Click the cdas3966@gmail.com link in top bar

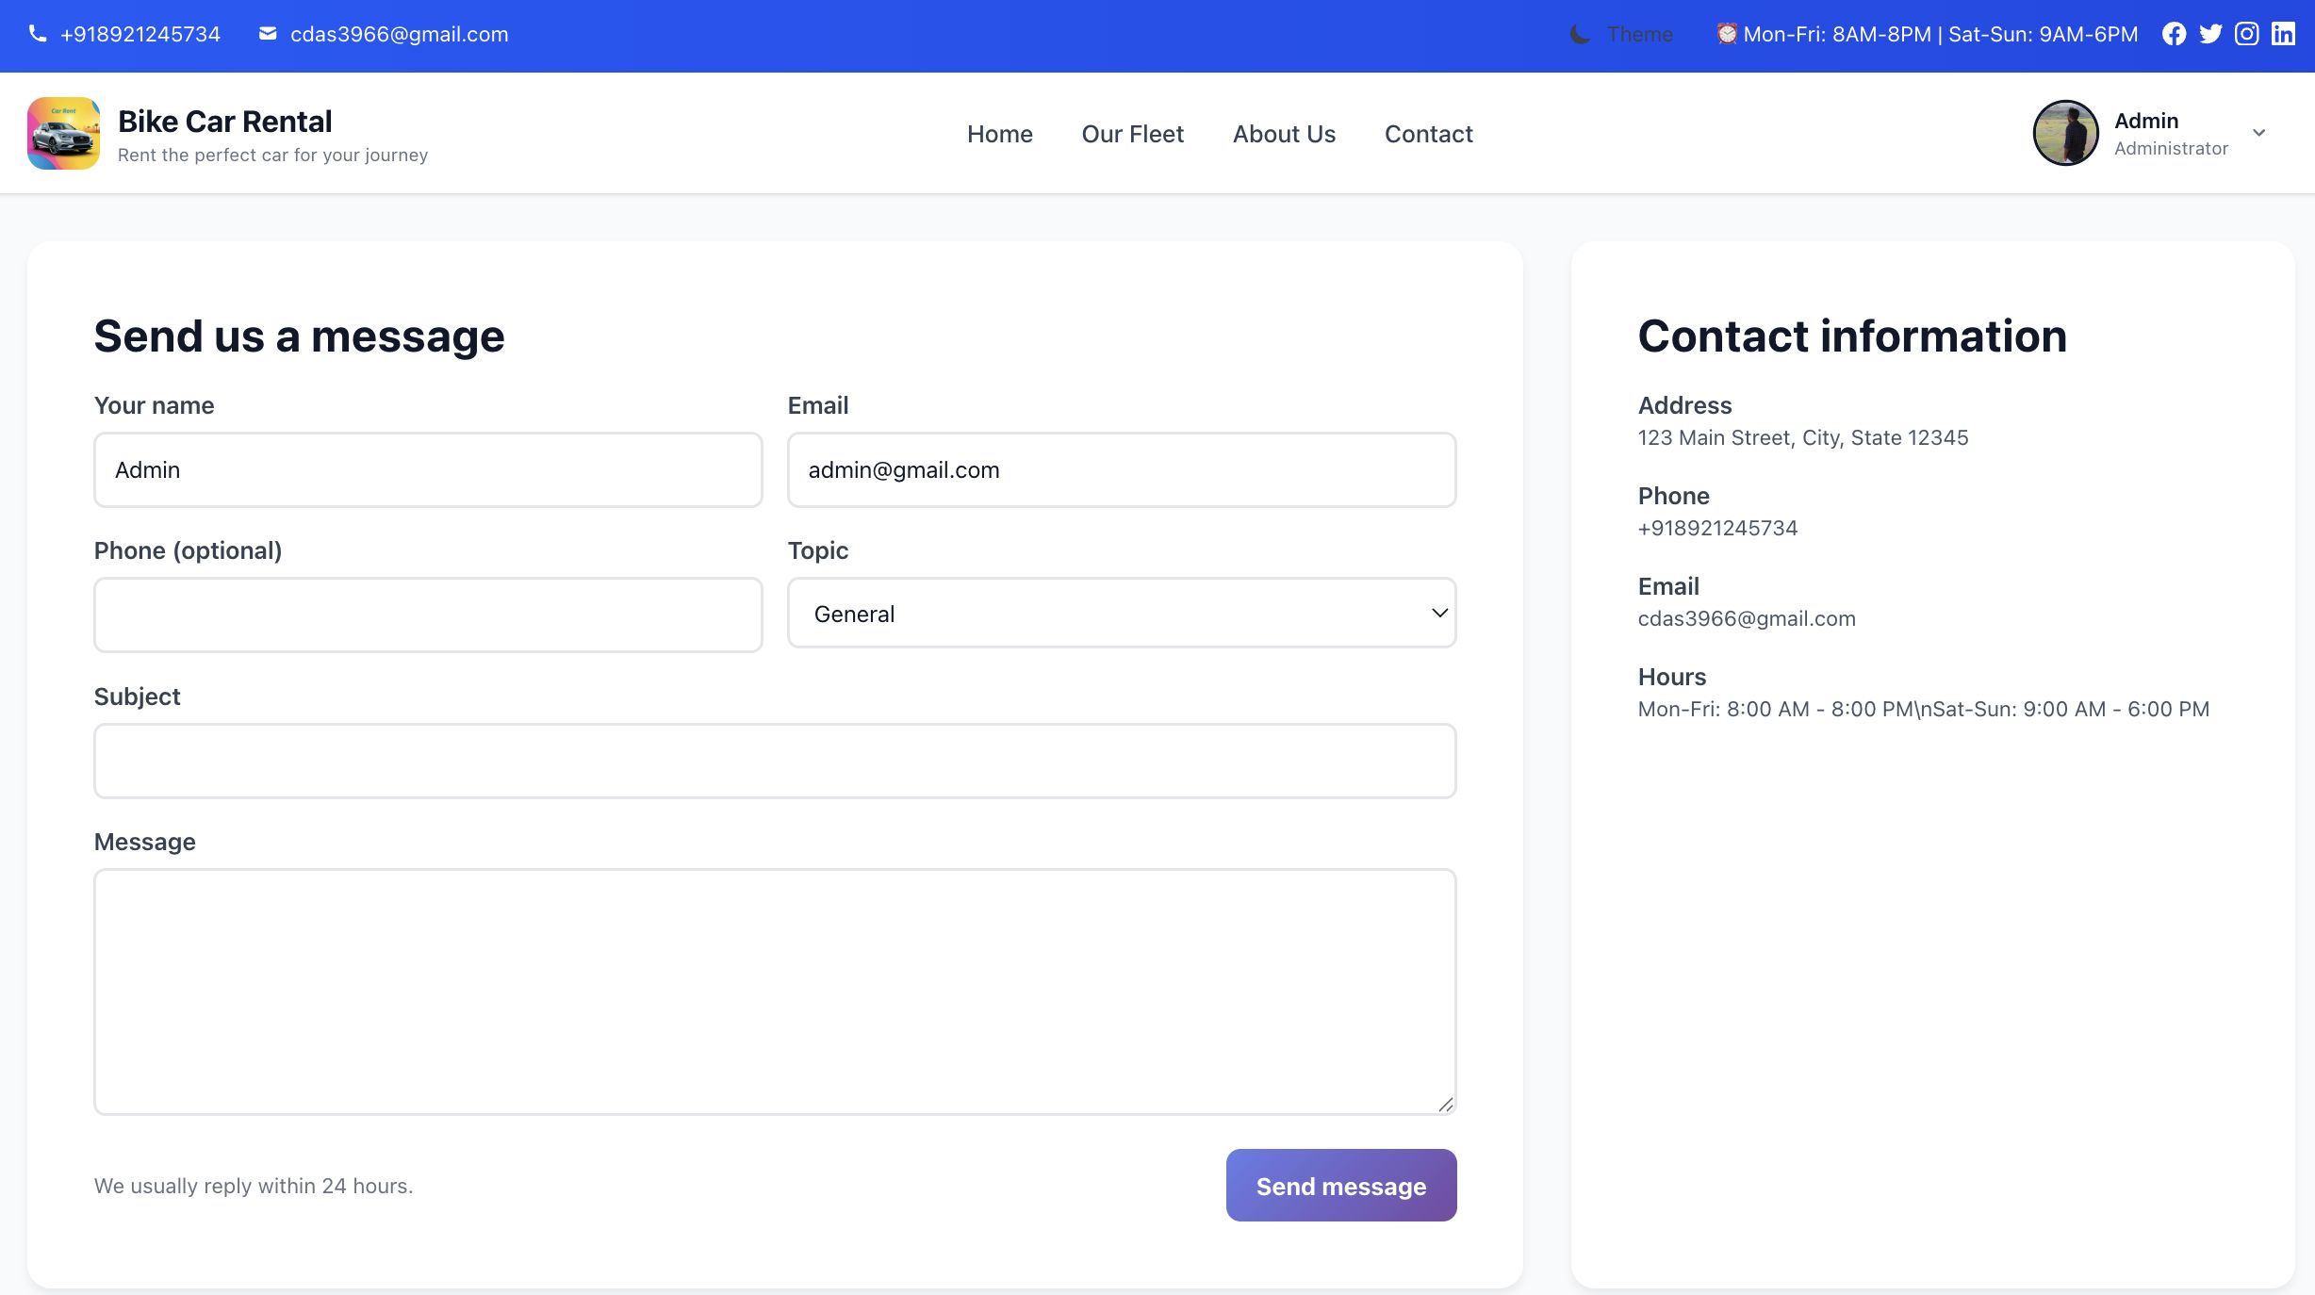[399, 35]
